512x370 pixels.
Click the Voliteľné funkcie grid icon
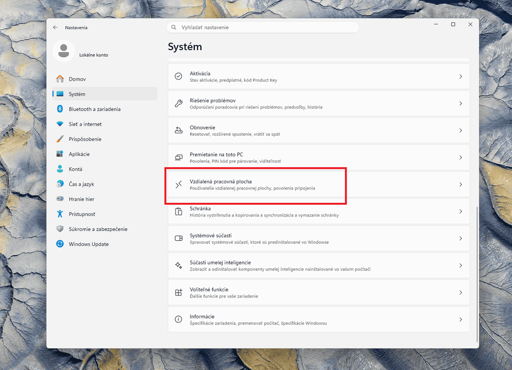point(178,292)
